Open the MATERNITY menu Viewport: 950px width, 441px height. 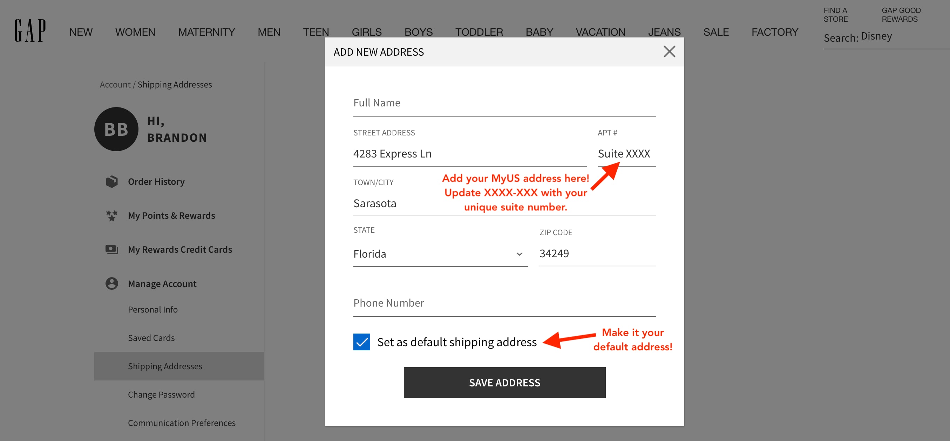tap(206, 32)
